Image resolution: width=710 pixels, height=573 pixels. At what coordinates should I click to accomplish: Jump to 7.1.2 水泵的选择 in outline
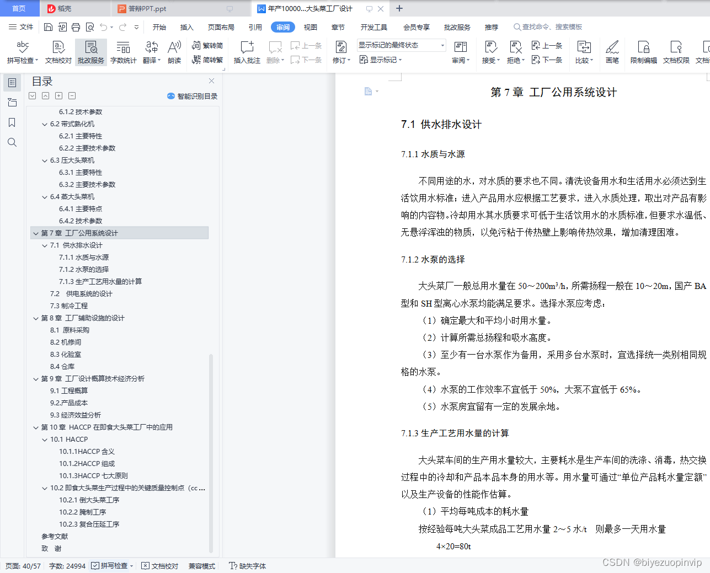[84, 270]
